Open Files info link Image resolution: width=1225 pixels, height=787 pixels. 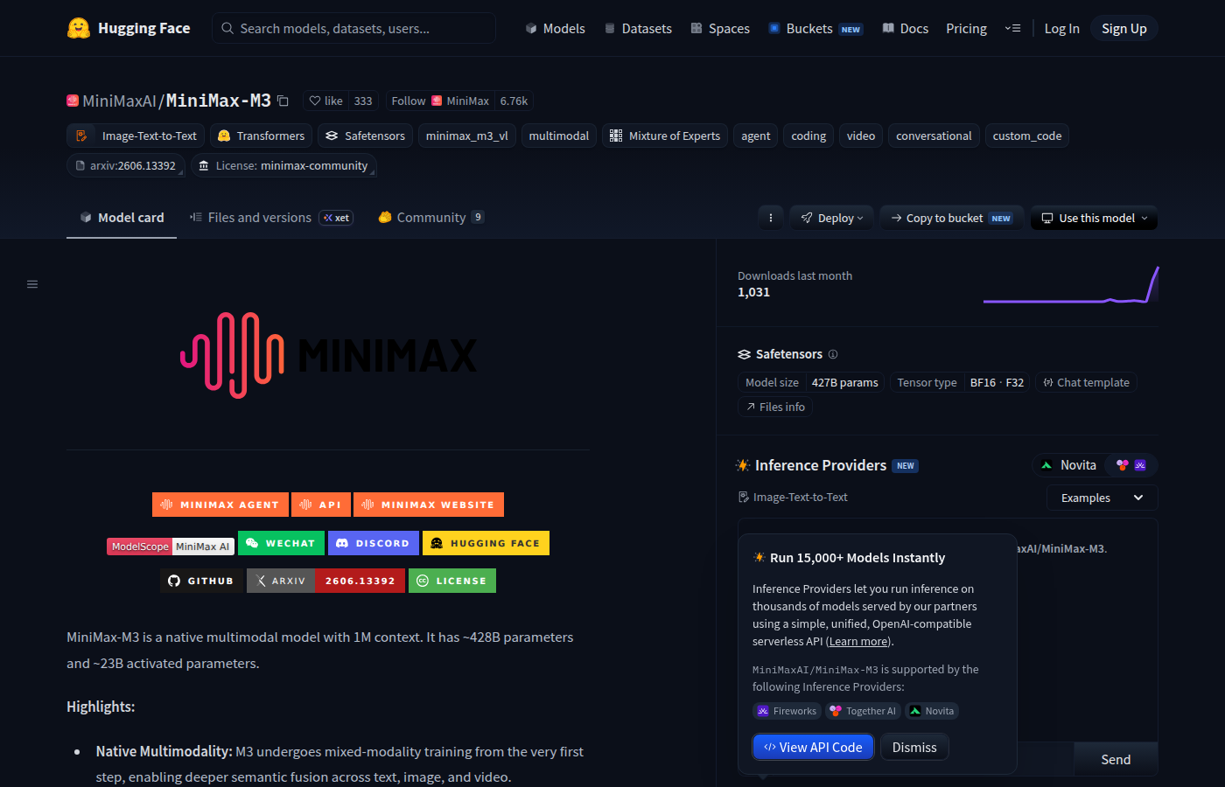[774, 407]
